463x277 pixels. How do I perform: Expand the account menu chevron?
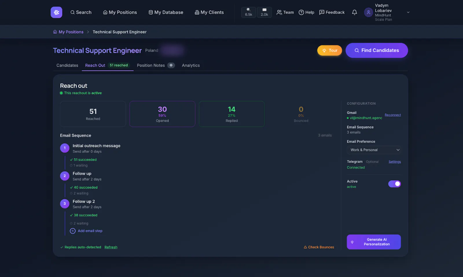[x=408, y=12]
